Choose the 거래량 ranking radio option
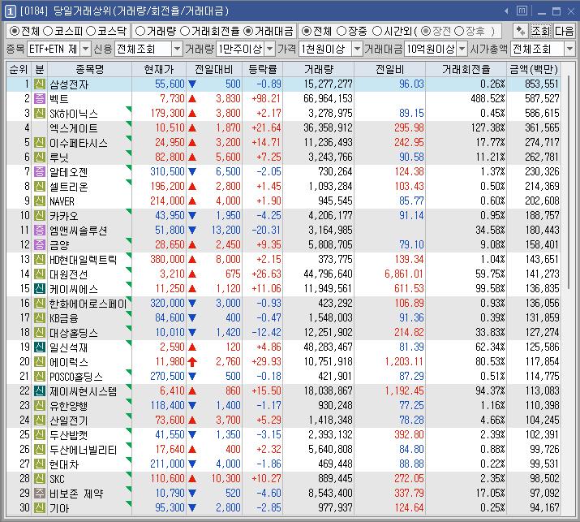 [x=140, y=31]
